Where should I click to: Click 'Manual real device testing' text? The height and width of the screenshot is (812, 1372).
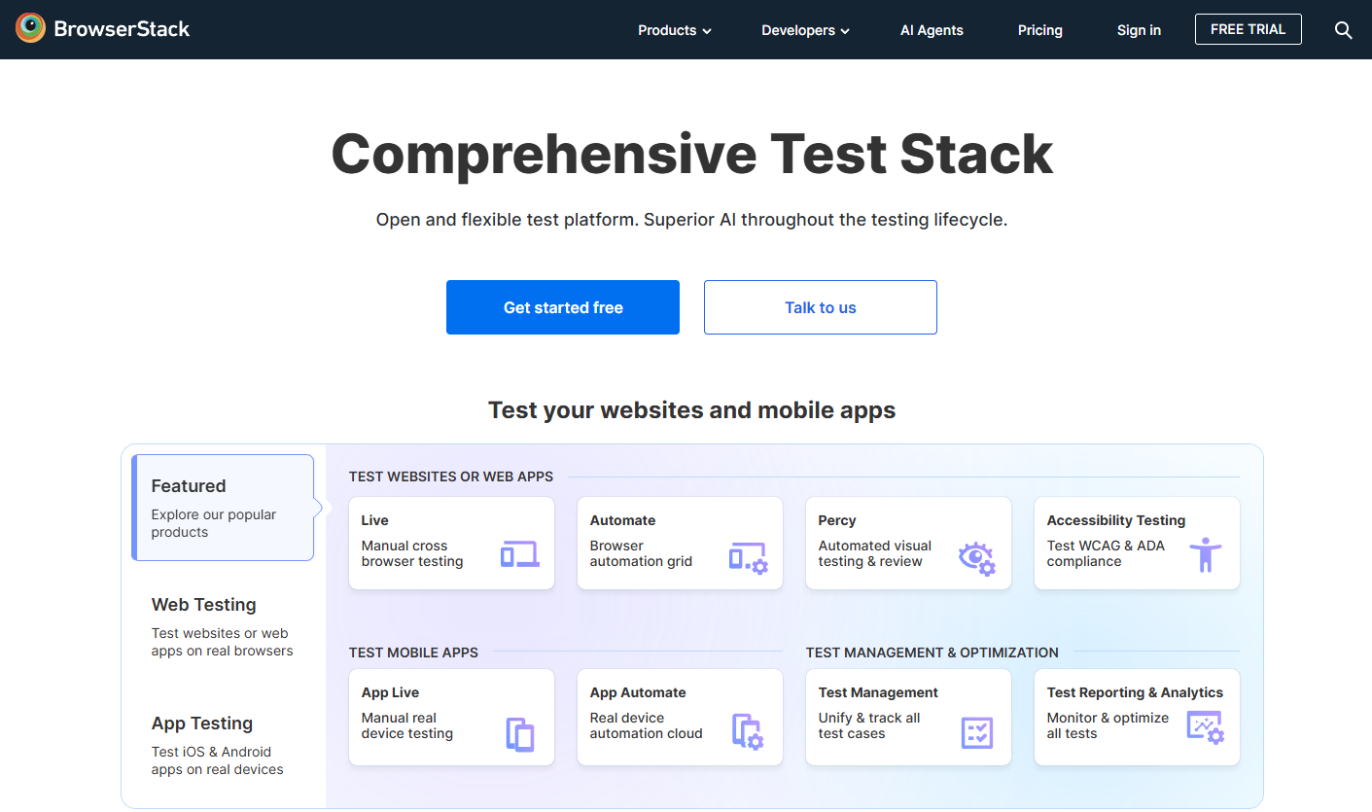pos(406,725)
